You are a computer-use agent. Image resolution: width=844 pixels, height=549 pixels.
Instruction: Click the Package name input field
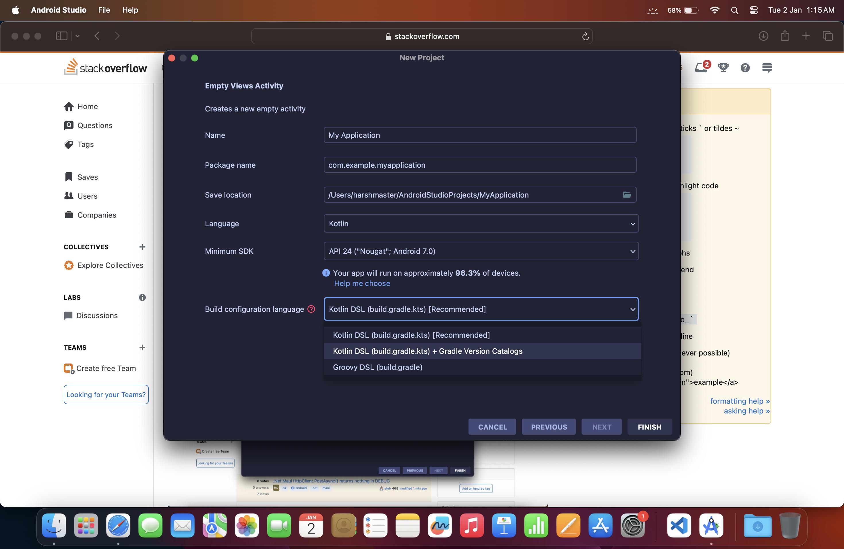[480, 165]
